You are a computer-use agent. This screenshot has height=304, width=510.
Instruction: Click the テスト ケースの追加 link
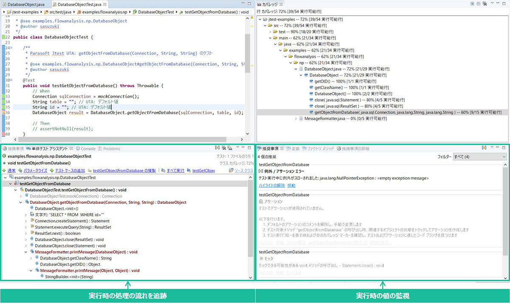coord(71,170)
